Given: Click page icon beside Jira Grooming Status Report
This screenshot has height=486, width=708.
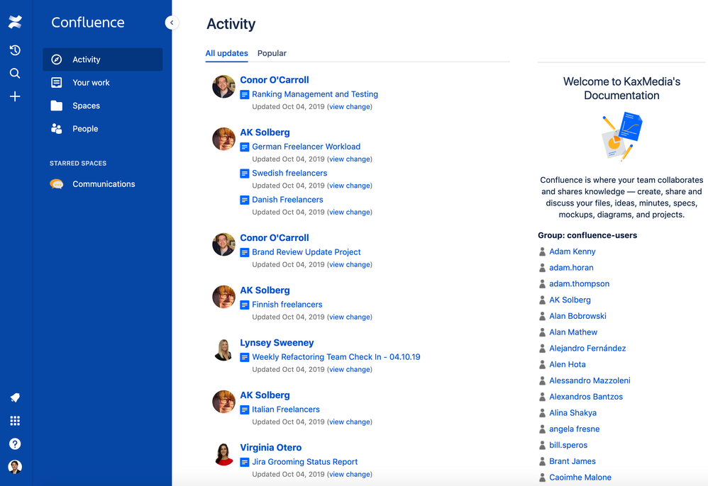Looking at the screenshot, I should [244, 462].
